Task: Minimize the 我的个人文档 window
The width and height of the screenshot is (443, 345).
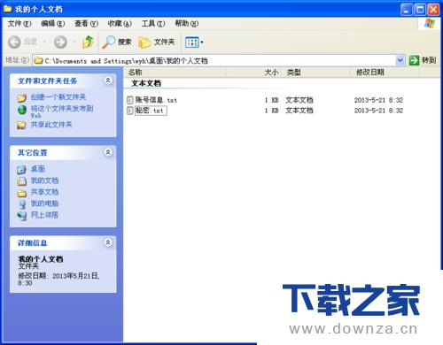Action: (x=407, y=10)
